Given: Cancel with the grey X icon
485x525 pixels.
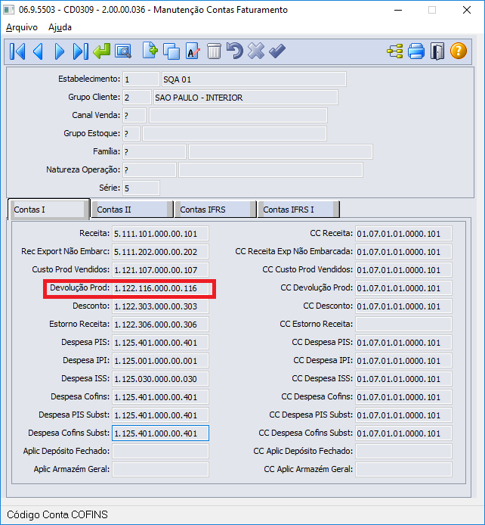Looking at the screenshot, I should 256,51.
